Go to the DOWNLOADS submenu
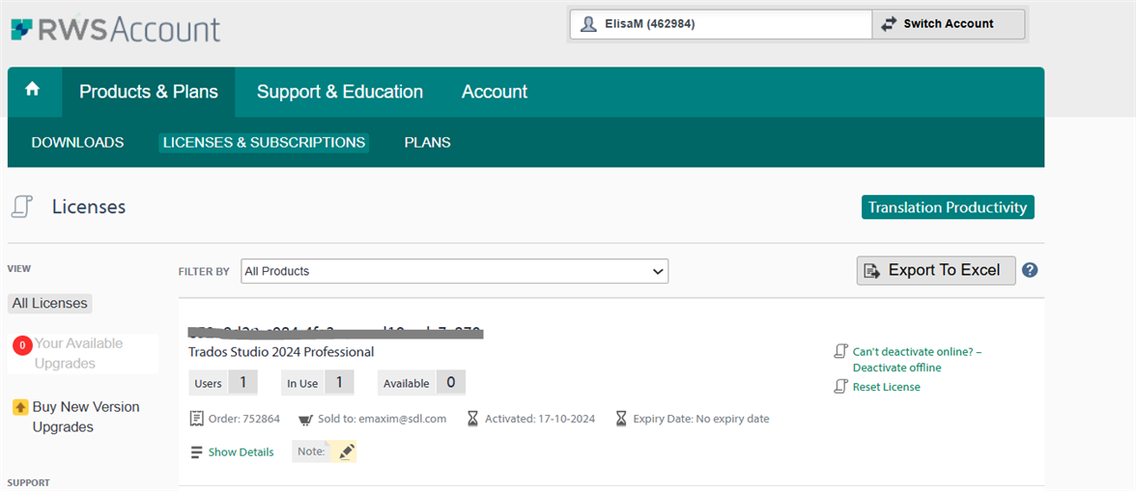Image resolution: width=1136 pixels, height=491 pixels. click(x=77, y=143)
